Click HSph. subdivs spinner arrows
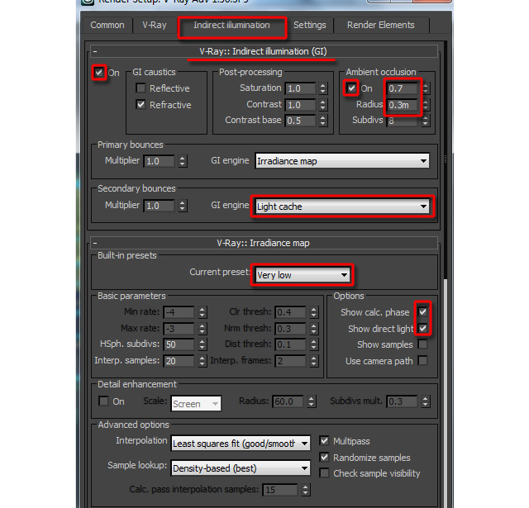Image resolution: width=529 pixels, height=508 pixels. click(x=202, y=344)
